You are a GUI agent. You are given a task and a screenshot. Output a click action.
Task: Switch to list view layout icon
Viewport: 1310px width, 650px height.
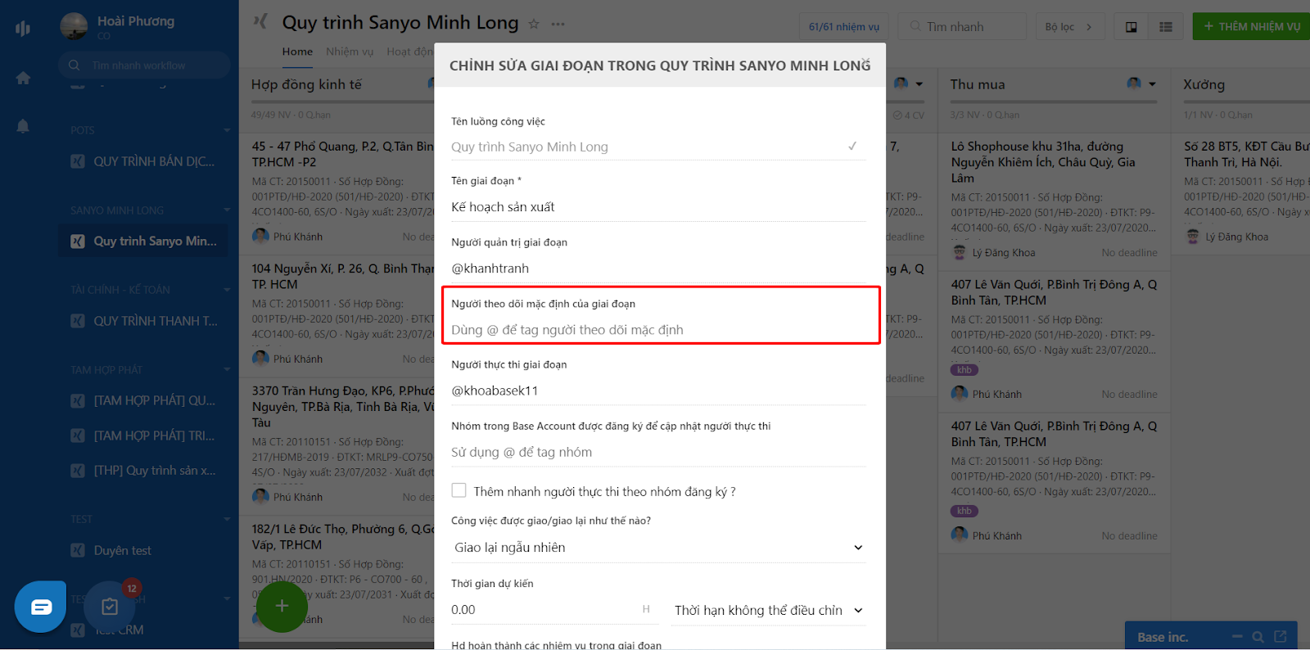tap(1166, 27)
